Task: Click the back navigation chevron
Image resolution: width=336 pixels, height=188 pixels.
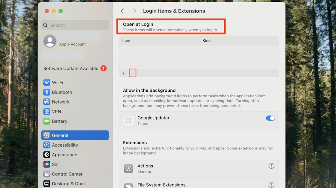Action: pos(122,11)
